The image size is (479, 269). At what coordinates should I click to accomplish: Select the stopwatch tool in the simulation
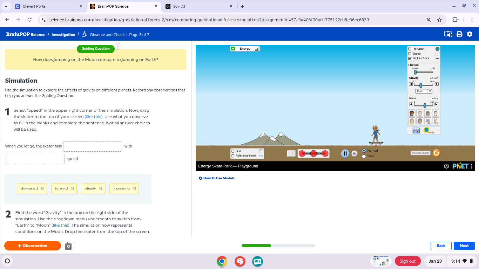coord(416,130)
